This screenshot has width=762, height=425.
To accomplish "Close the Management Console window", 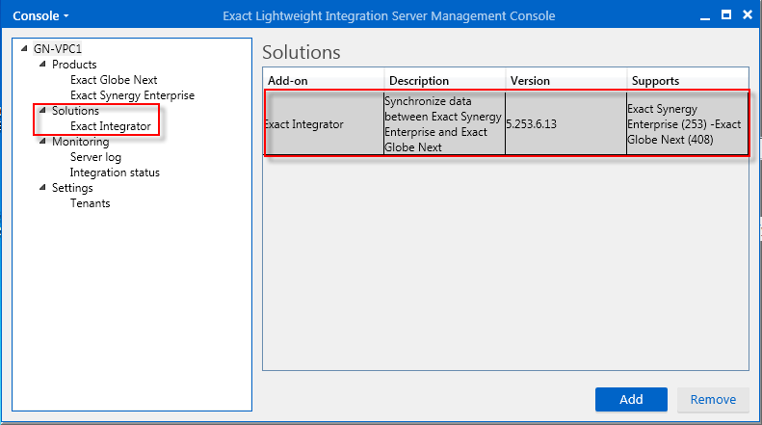I will click(748, 15).
